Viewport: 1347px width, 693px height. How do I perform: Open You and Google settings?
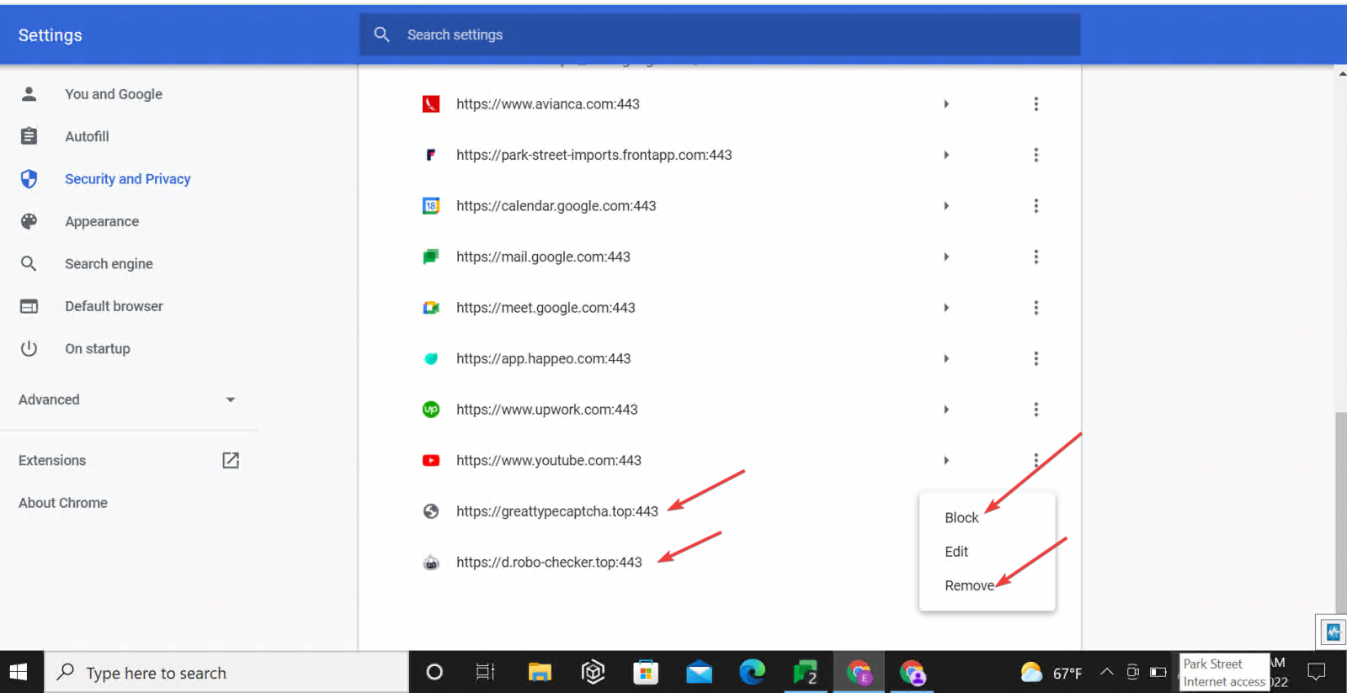(x=114, y=94)
